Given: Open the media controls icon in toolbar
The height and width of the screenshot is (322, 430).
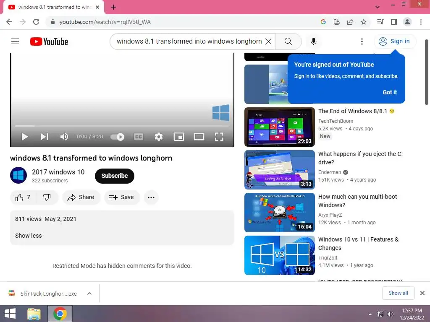Looking at the screenshot, I should (x=380, y=22).
